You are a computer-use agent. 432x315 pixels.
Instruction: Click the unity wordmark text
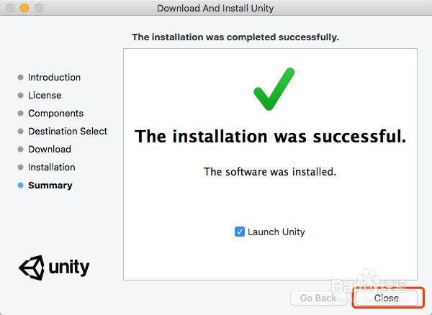click(x=69, y=268)
